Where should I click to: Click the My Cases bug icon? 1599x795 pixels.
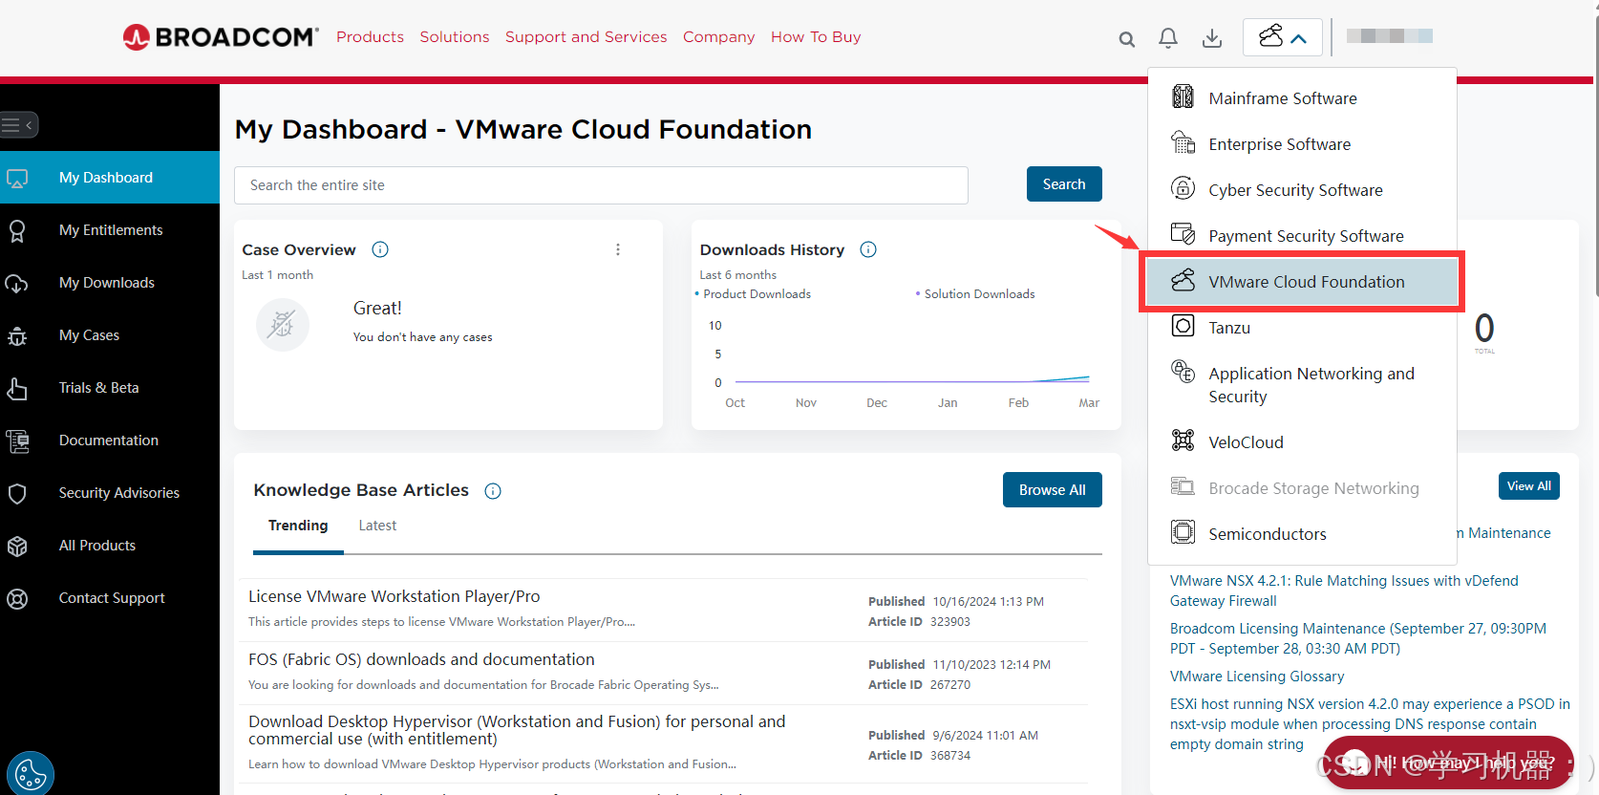(17, 335)
